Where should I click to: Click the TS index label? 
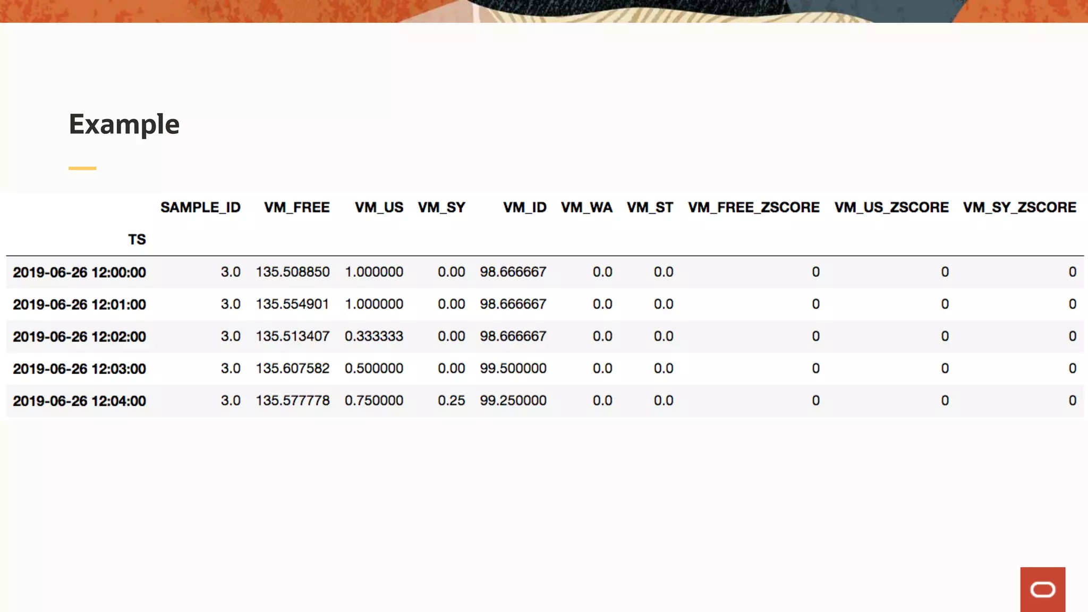pyautogui.click(x=137, y=240)
